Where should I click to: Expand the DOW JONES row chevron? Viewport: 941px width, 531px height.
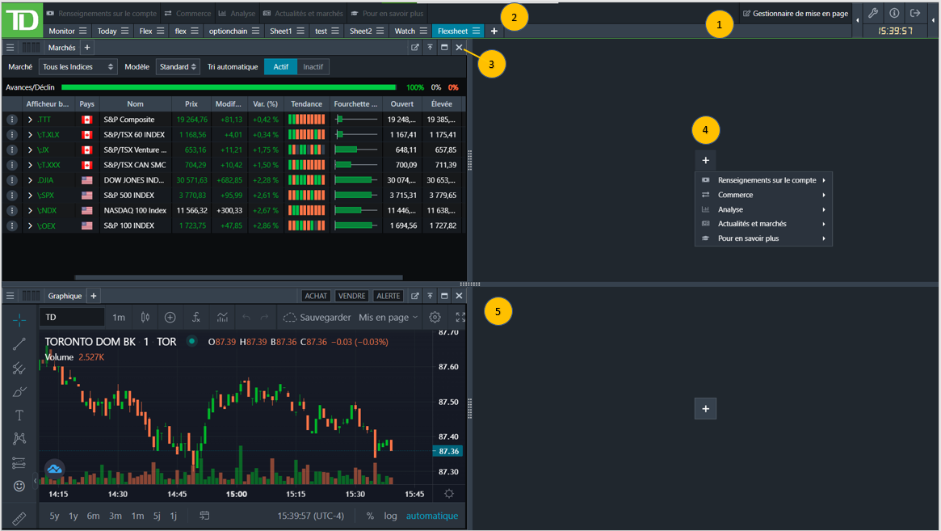pos(30,180)
